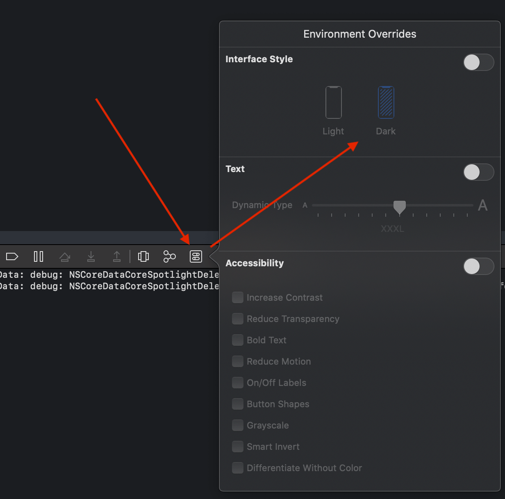Click the large A on Dynamic Type slider
The height and width of the screenshot is (499, 505).
tap(483, 205)
